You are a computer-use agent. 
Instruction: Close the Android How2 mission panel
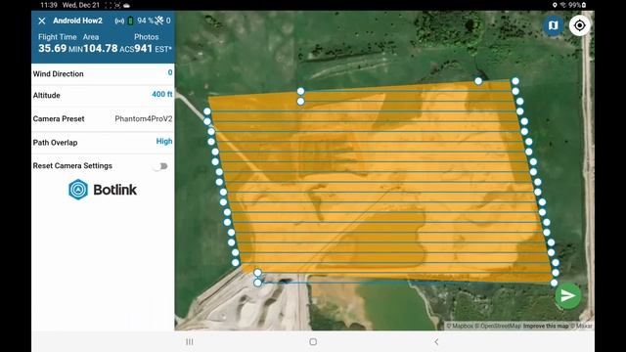(41, 21)
